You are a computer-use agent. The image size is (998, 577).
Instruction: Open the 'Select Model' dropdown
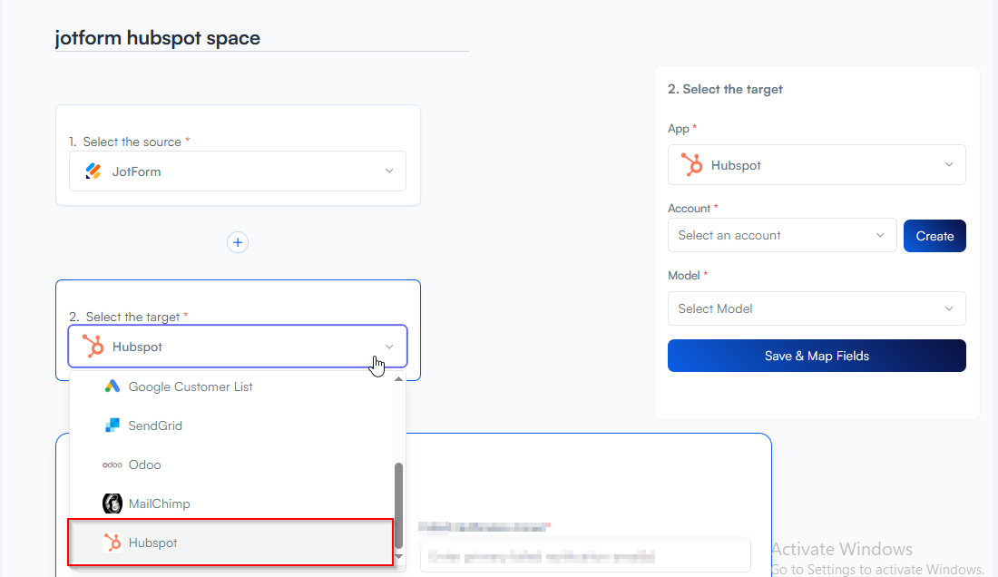click(x=816, y=308)
